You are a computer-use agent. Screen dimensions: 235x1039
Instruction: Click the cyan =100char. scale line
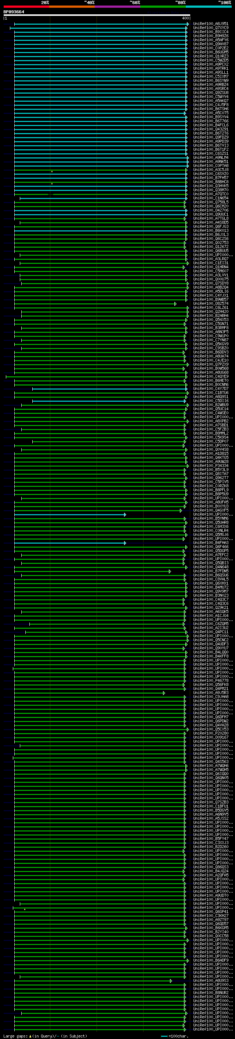point(164,1036)
